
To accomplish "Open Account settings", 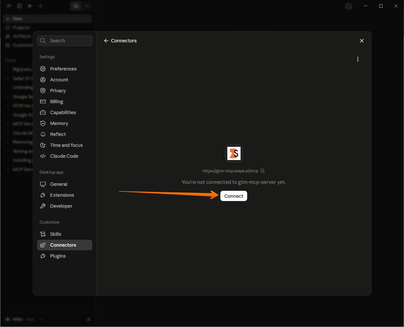I will tap(65, 80).
